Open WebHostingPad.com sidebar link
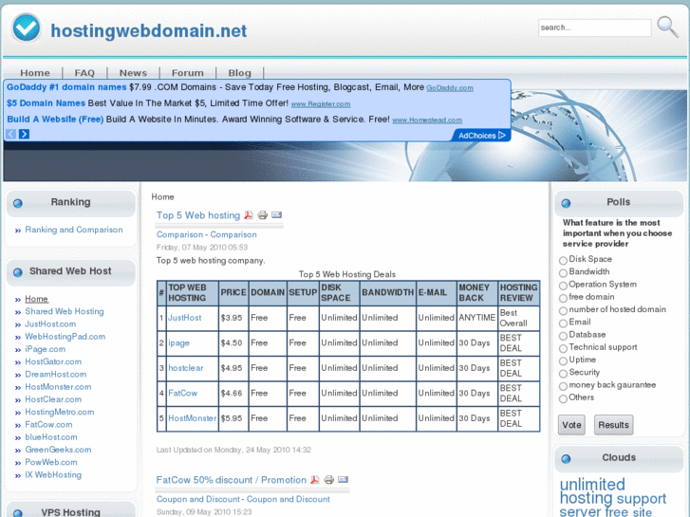Viewport: 690px width, 517px height. (x=65, y=337)
